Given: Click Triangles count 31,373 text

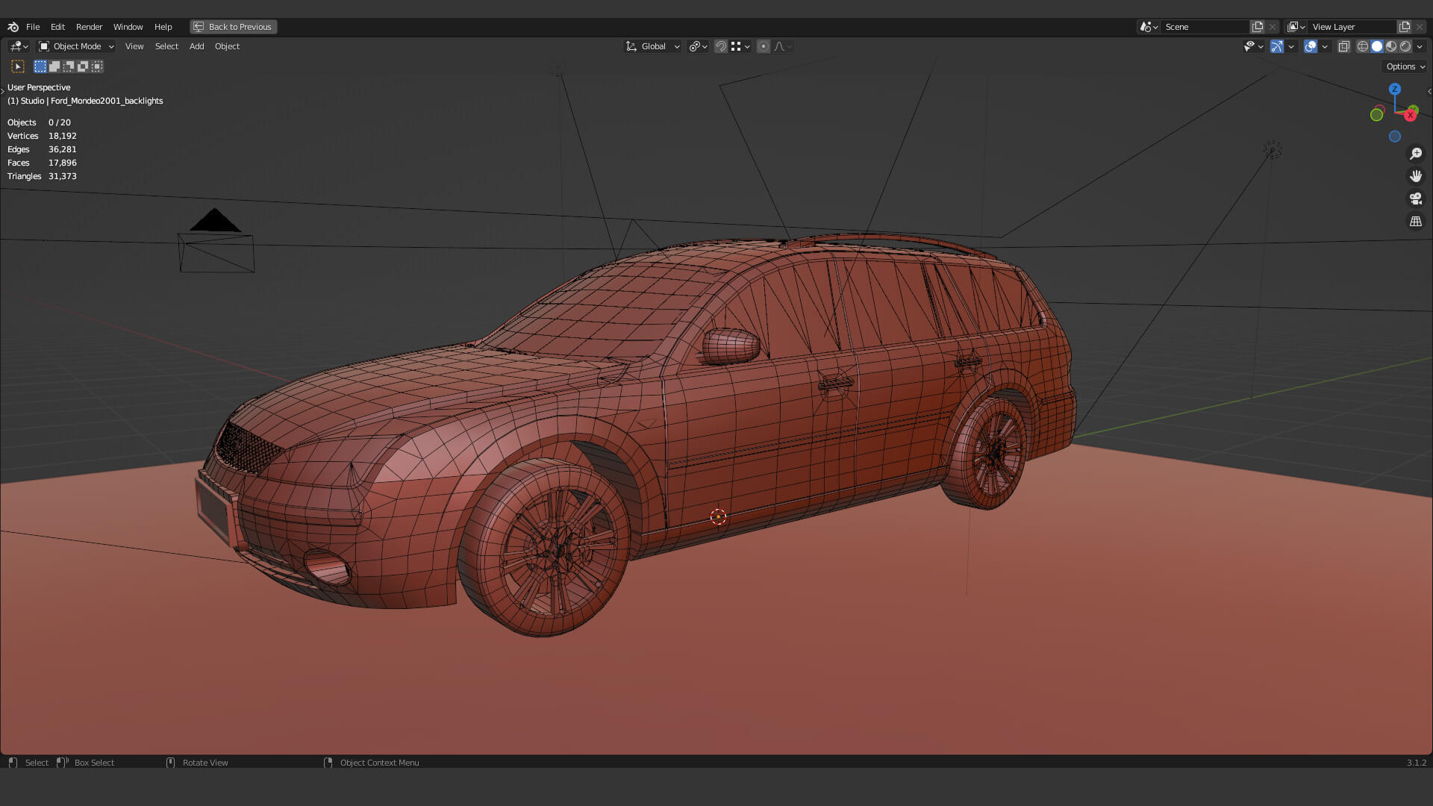Looking at the screenshot, I should click(63, 176).
